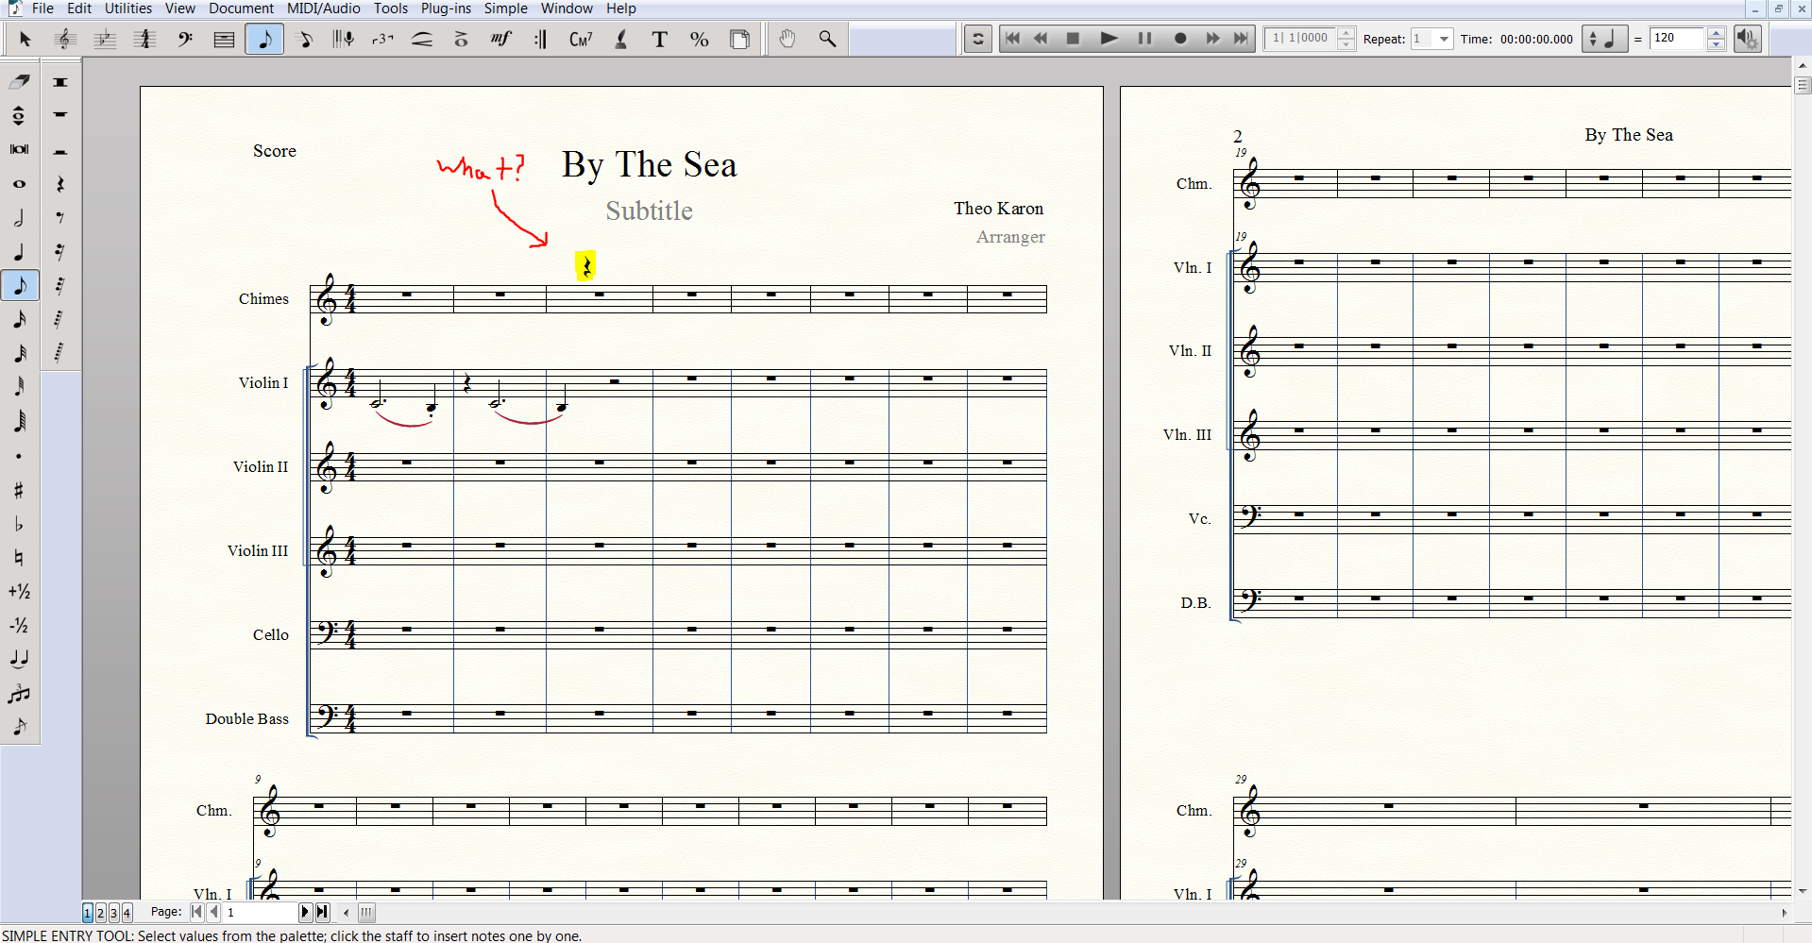This screenshot has width=1812, height=943.
Task: Click the Repeat tool icon
Action: point(540,40)
